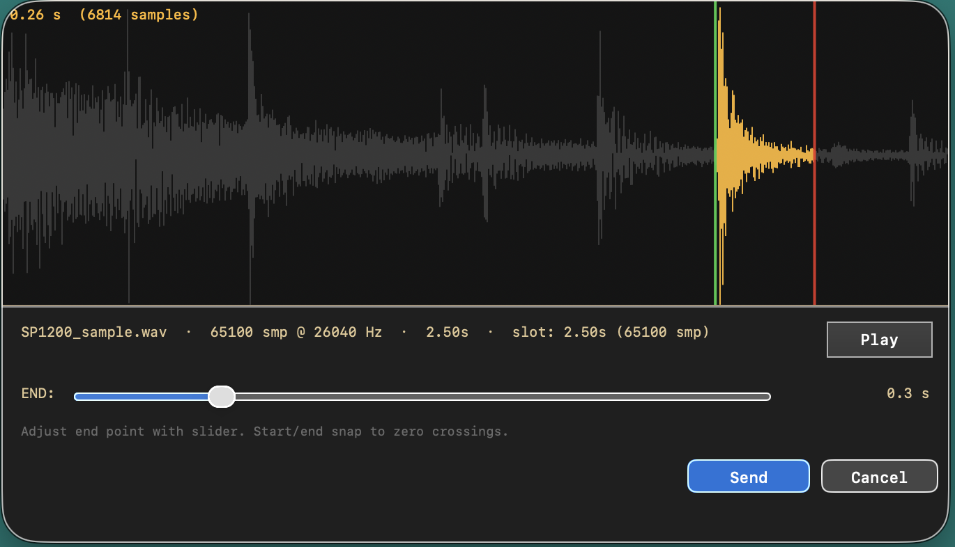Viewport: 955px width, 547px height.
Task: Click the END slider handle
Action: tap(222, 397)
